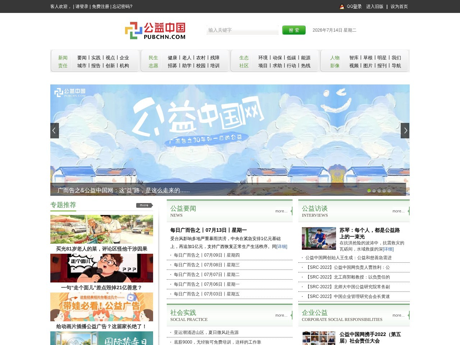Image resolution: width=460 pixels, height=345 pixels.
Task: Open 每日广而告之 07月07日 星期二
Action: [x=207, y=275]
